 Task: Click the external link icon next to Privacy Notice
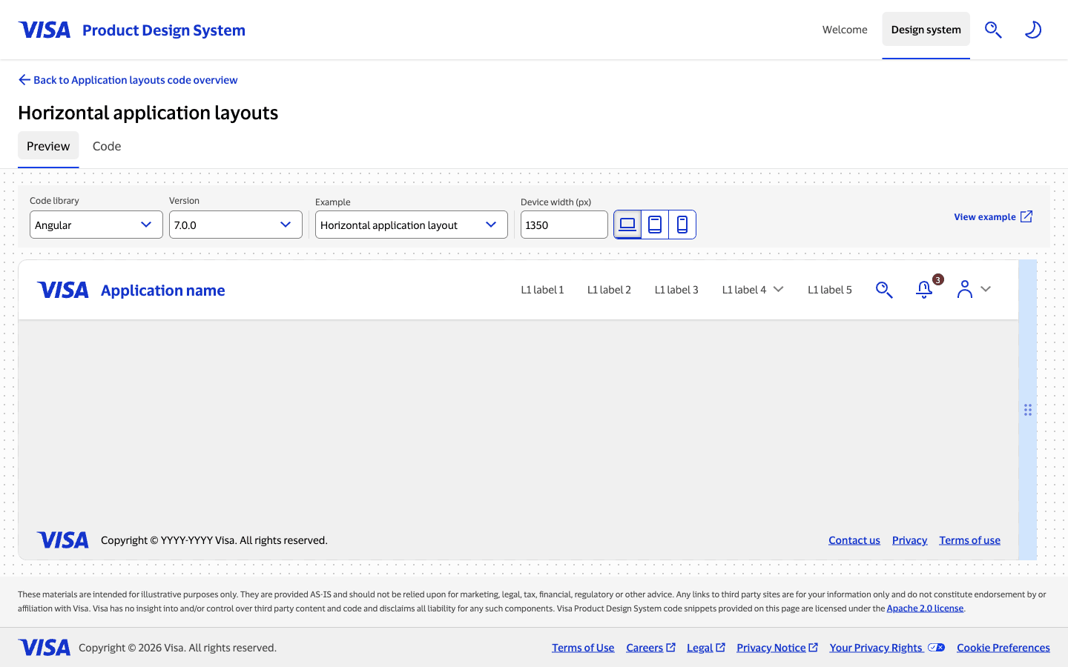813,647
